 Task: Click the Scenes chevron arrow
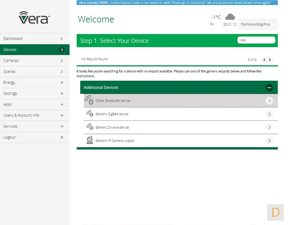pyautogui.click(x=62, y=72)
